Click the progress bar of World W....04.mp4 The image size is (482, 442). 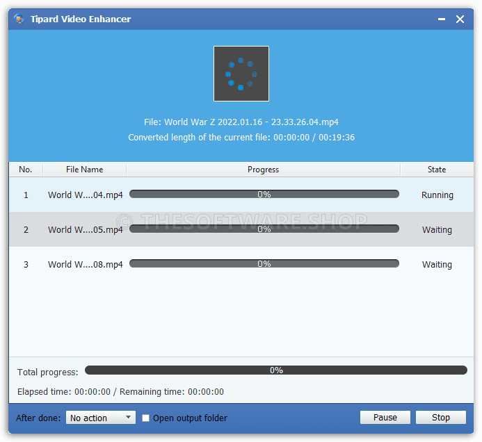pos(264,194)
